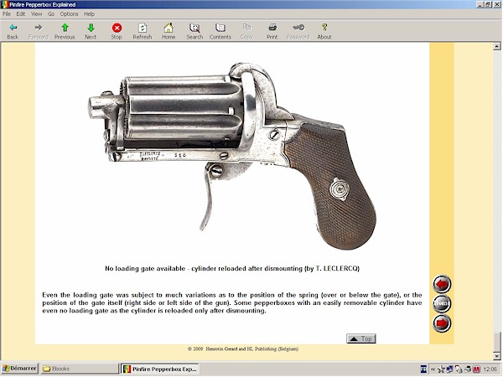Image resolution: width=503 pixels, height=377 pixels.
Task: Open the File menu
Action: coord(7,13)
